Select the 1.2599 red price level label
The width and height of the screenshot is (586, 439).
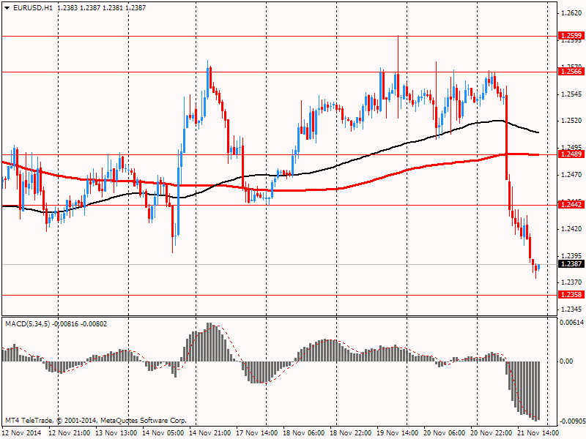pos(571,35)
